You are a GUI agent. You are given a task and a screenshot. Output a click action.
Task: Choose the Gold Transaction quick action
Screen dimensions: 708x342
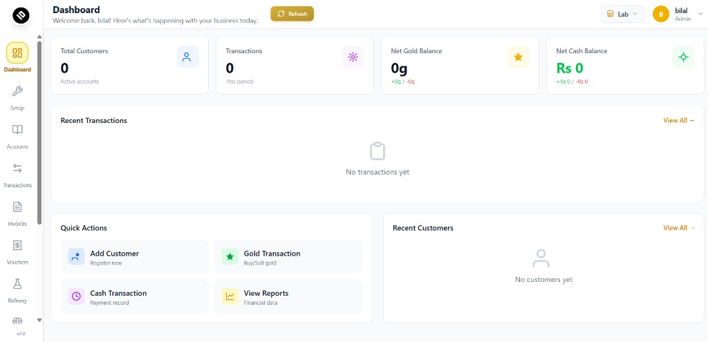[288, 257]
